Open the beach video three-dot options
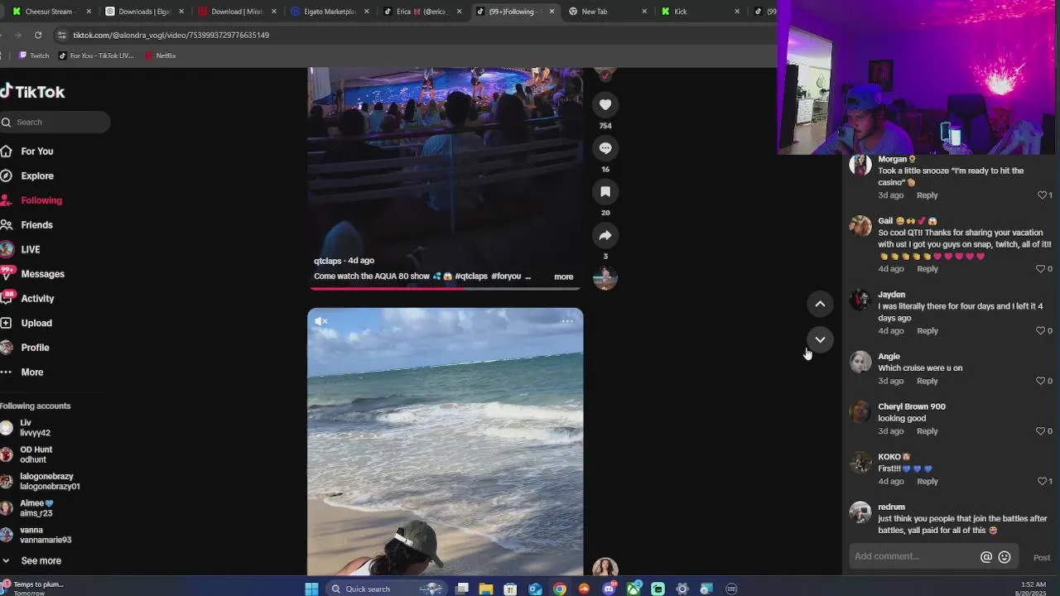1060x596 pixels. pyautogui.click(x=567, y=321)
